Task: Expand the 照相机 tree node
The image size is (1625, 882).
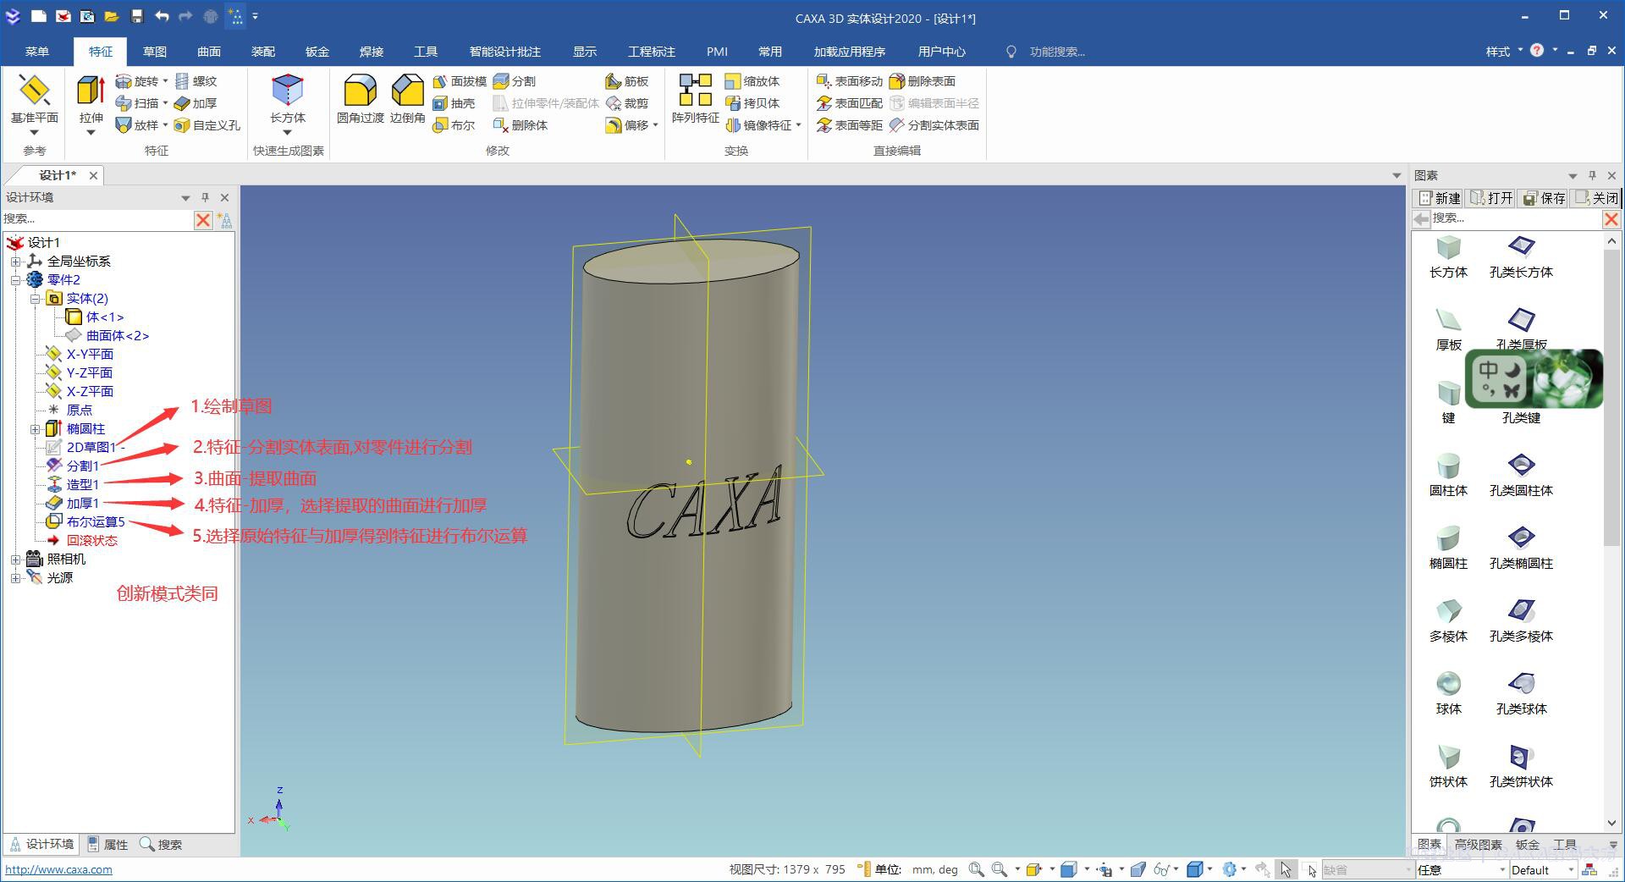Action: (15, 559)
